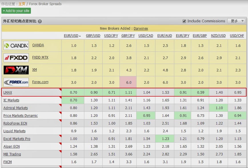Open the OANDA broker link
The height and width of the screenshot is (168, 248).
click(38, 45)
